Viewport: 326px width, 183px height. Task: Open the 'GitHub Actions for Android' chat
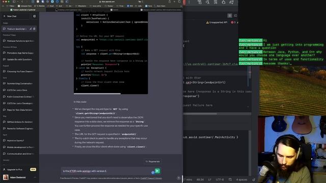(19, 122)
